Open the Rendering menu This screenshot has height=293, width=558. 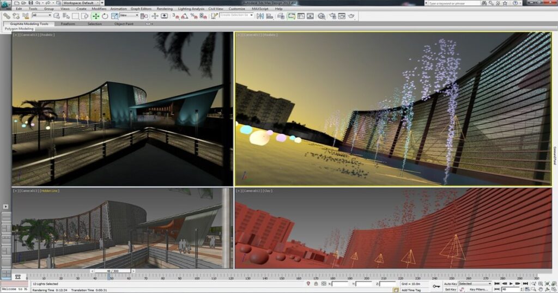(165, 9)
